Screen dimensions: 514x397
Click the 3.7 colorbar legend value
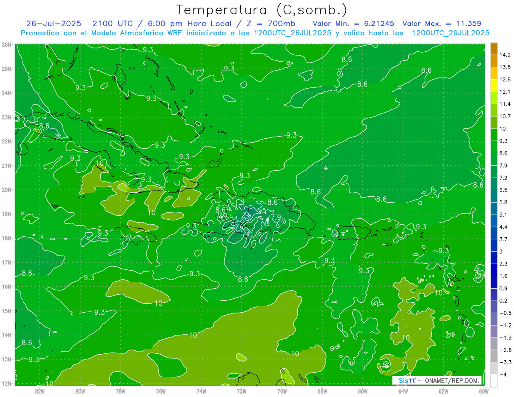tap(503, 239)
